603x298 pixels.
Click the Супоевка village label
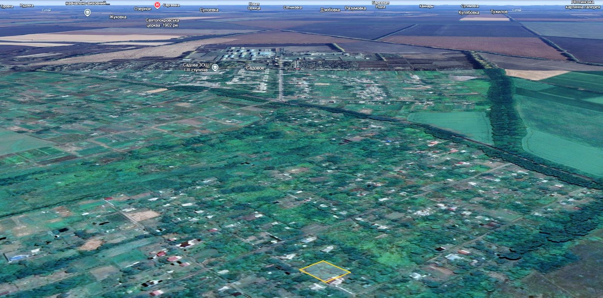[x=209, y=10]
